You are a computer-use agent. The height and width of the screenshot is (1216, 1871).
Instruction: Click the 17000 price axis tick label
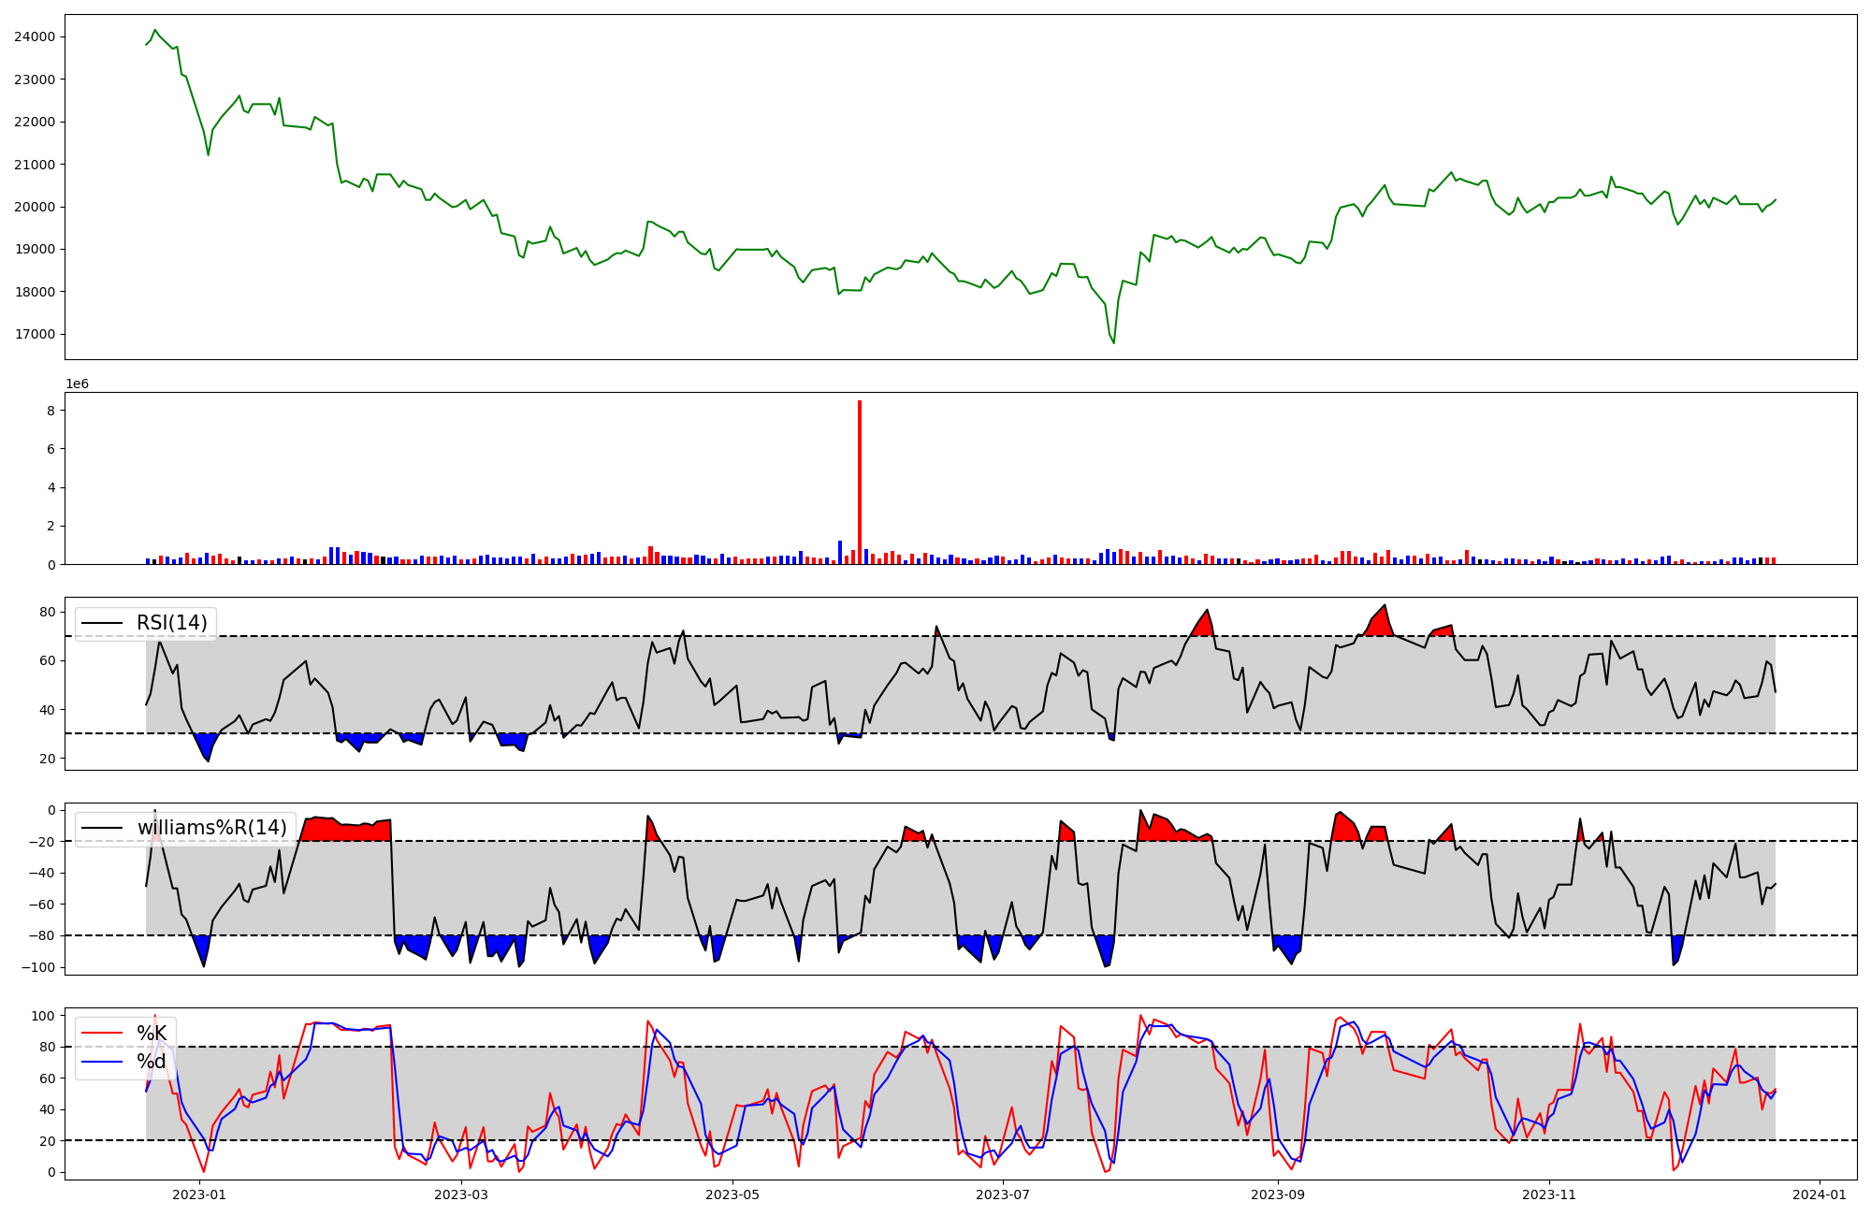click(x=34, y=335)
